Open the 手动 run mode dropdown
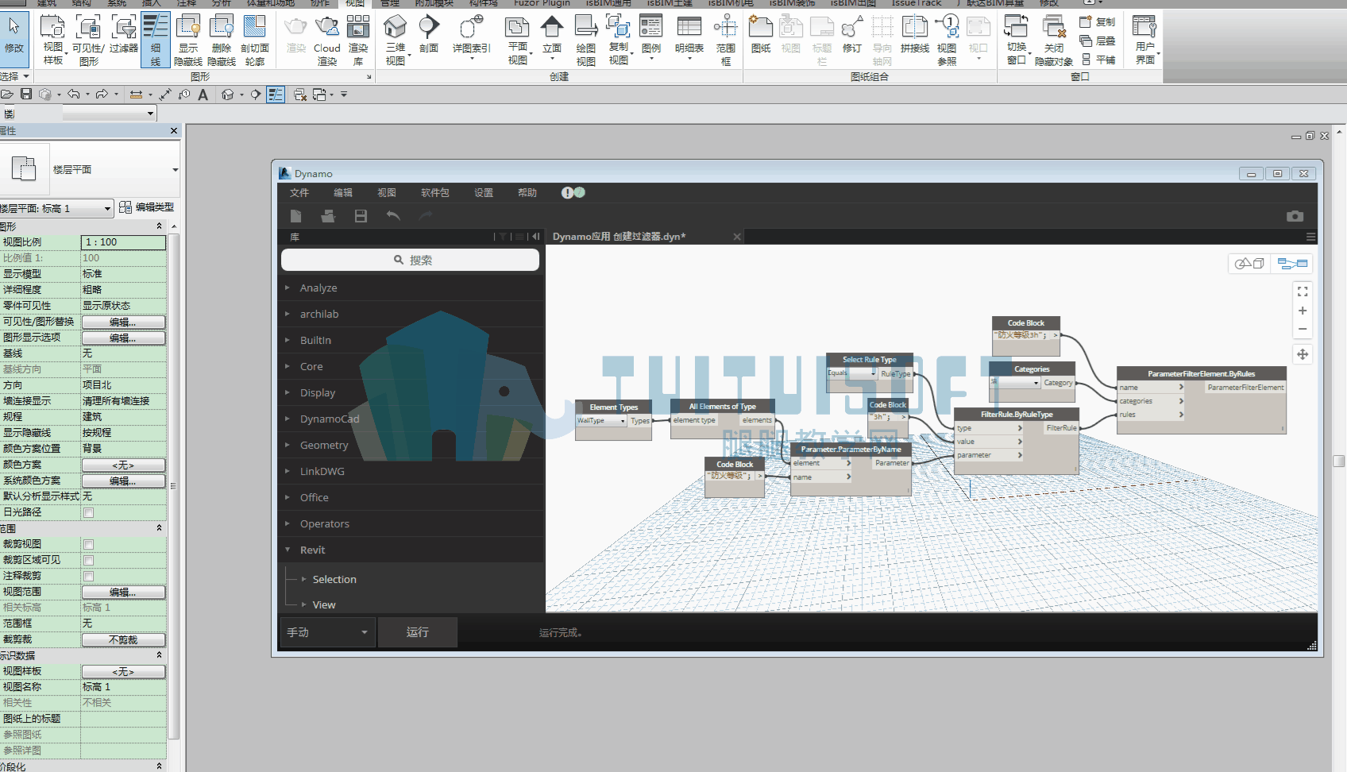1347x772 pixels. [x=329, y=632]
